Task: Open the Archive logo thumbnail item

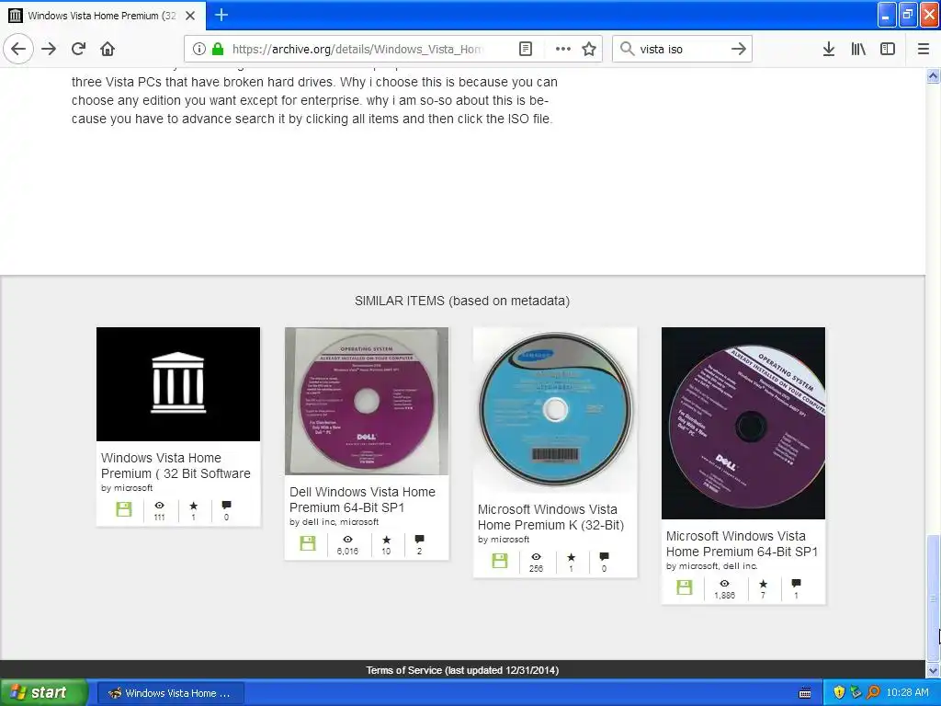Action: [178, 384]
